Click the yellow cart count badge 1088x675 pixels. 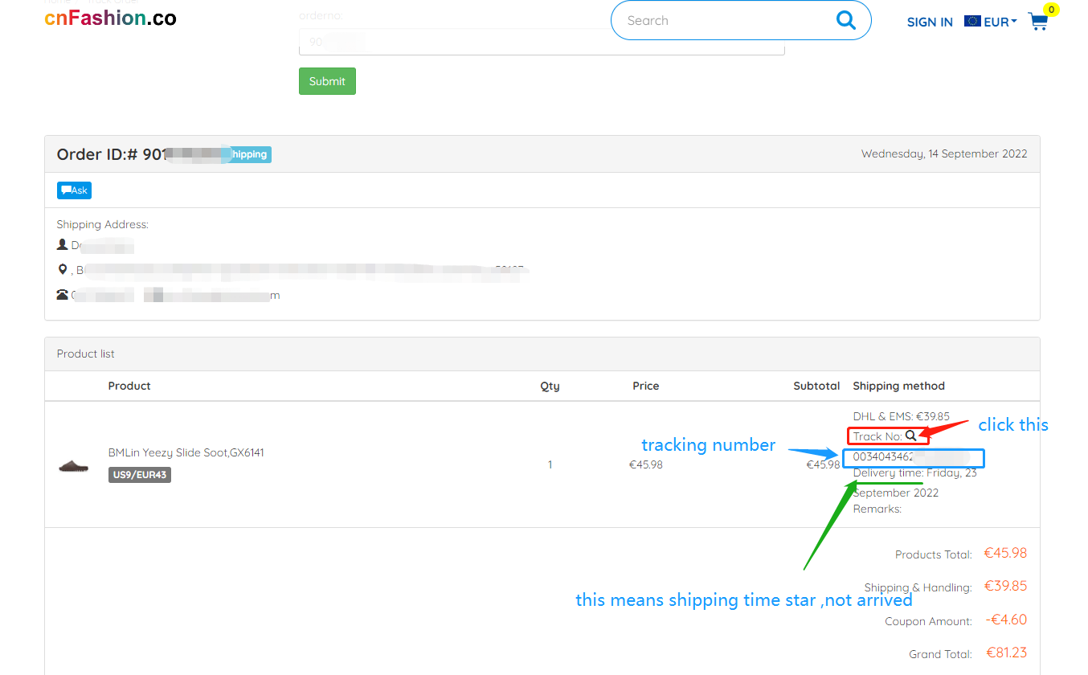pyautogui.click(x=1051, y=10)
